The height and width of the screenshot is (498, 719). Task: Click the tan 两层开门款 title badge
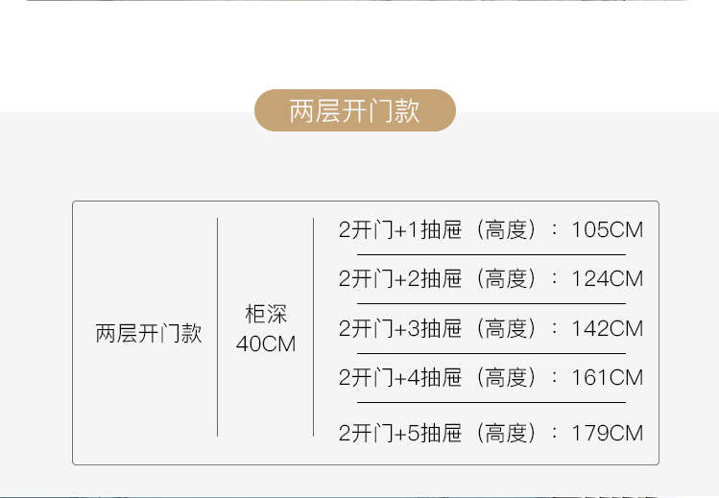pyautogui.click(x=355, y=110)
